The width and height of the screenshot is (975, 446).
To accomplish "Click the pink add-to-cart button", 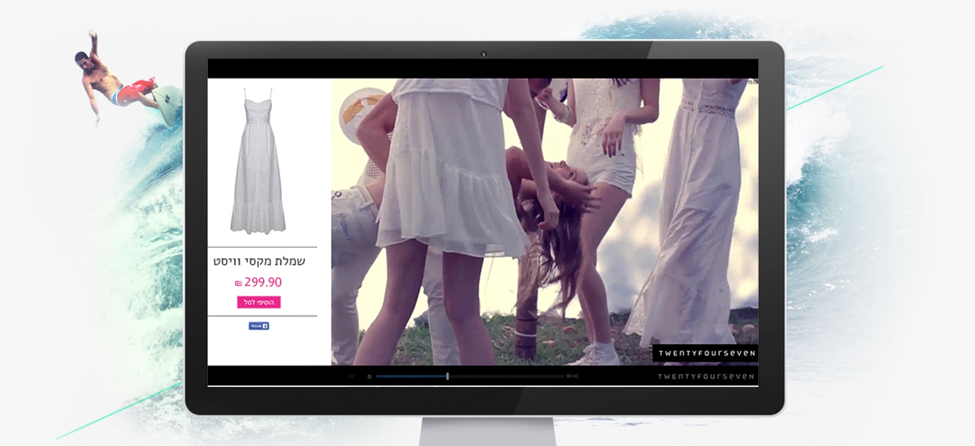I will click(258, 302).
